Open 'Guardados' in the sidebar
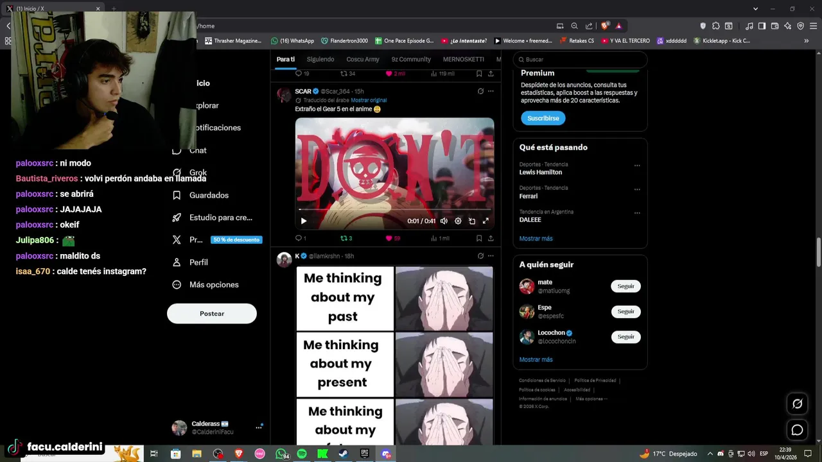Screen dimensions: 822x462 [200, 195]
